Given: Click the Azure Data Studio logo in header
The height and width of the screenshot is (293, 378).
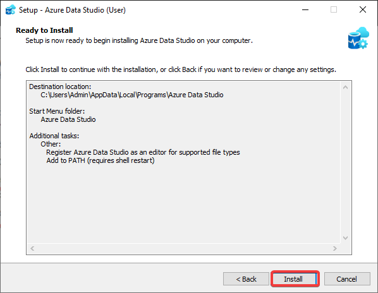Looking at the screenshot, I should [x=358, y=38].
